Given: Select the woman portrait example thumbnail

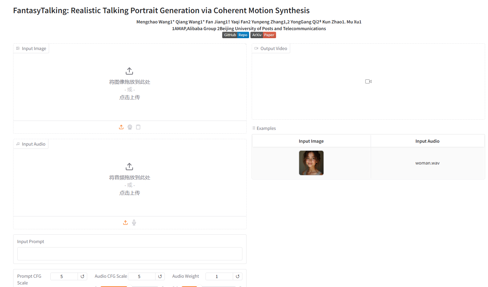Looking at the screenshot, I should (311, 163).
